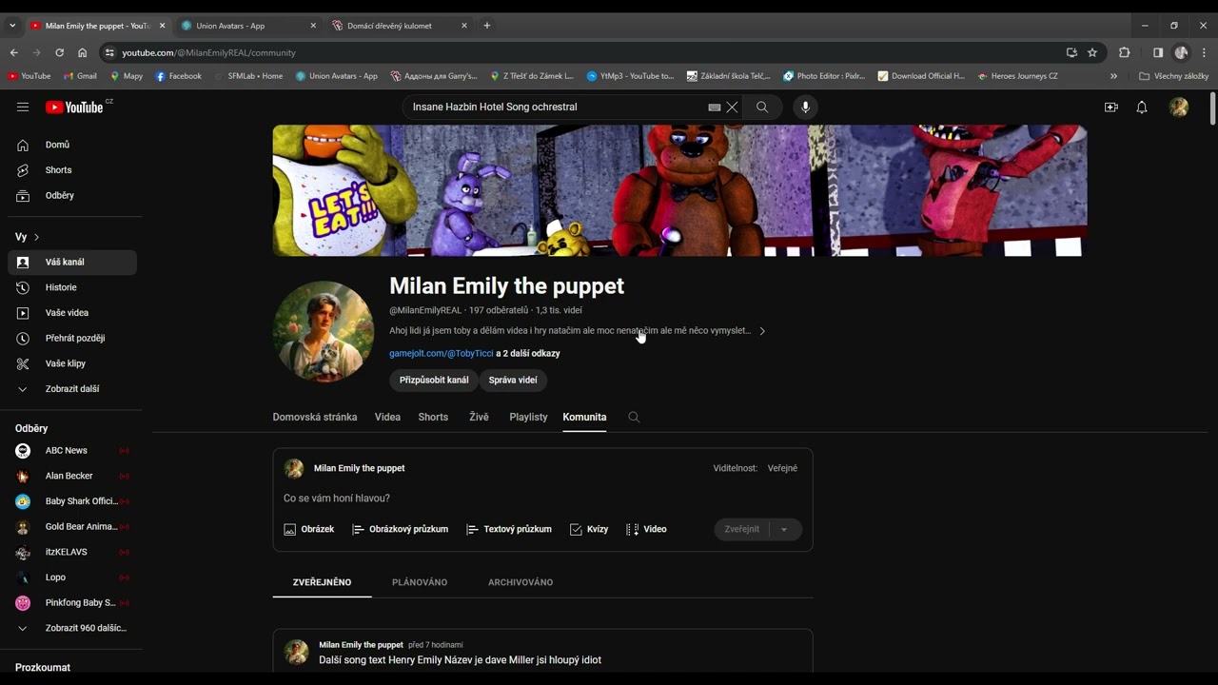This screenshot has width=1218, height=685.
Task: Open Odběry in the sidebar
Action: click(x=72, y=195)
